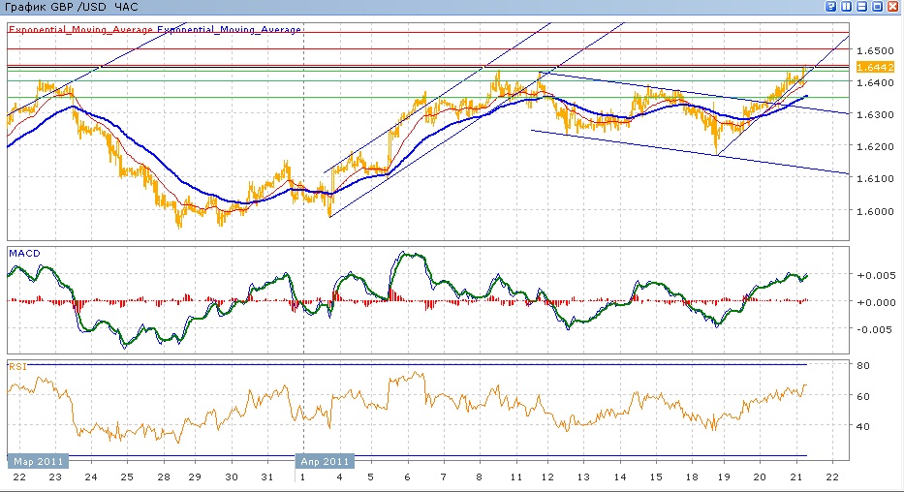Click the blue help question mark icon
This screenshot has height=492, width=904.
click(831, 7)
